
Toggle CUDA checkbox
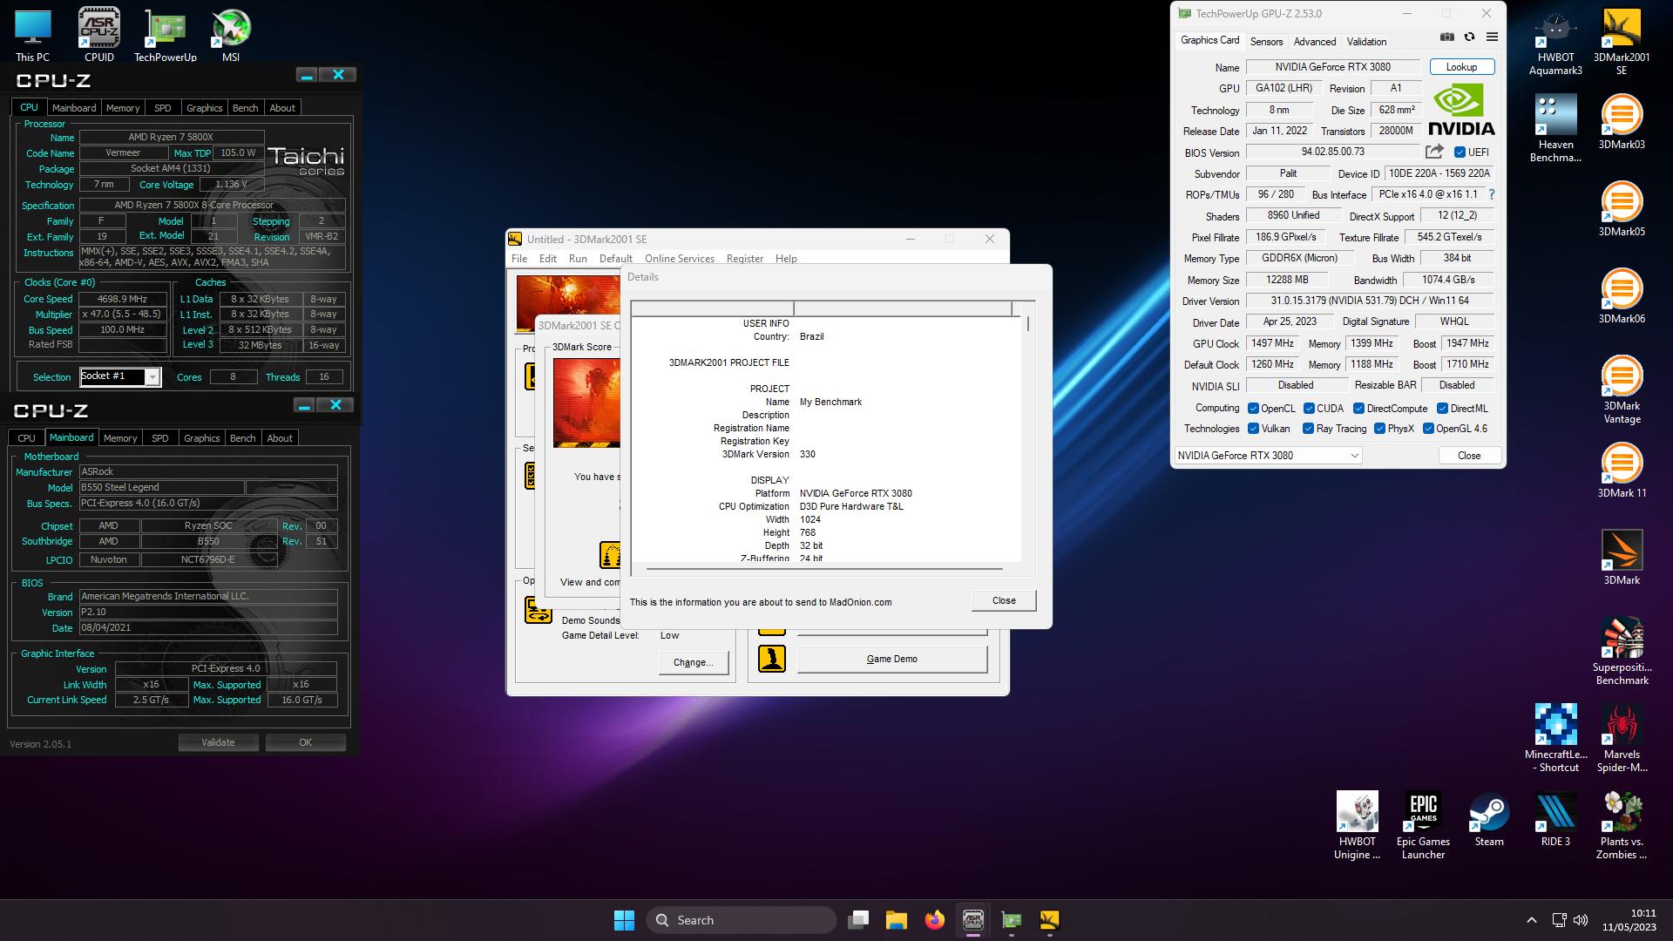1309,409
